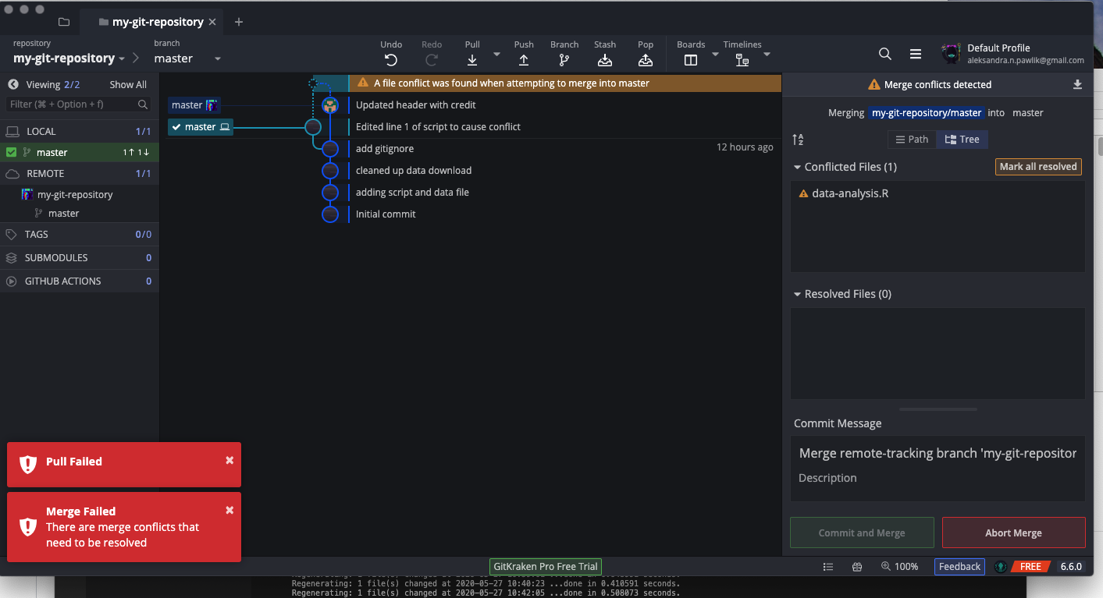Click the back arrow next to Viewing
The height and width of the screenshot is (598, 1103).
(x=13, y=84)
